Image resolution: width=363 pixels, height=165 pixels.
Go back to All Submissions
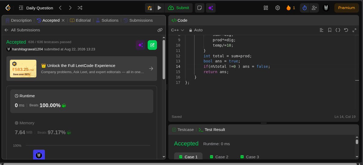22,30
